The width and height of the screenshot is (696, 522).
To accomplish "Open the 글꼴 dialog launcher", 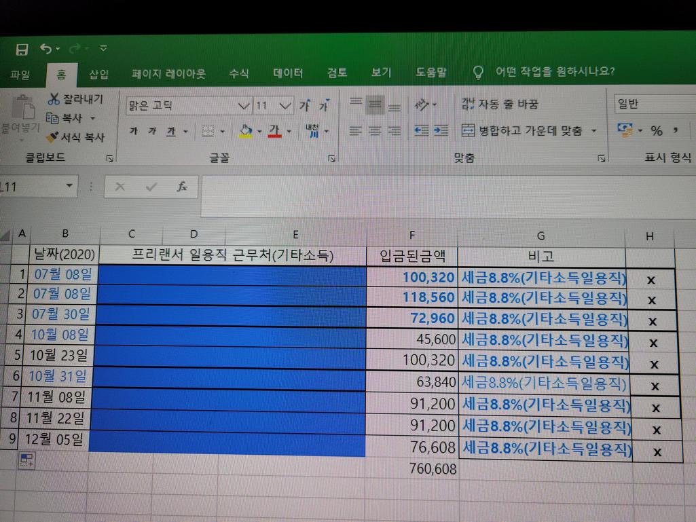I will [331, 158].
